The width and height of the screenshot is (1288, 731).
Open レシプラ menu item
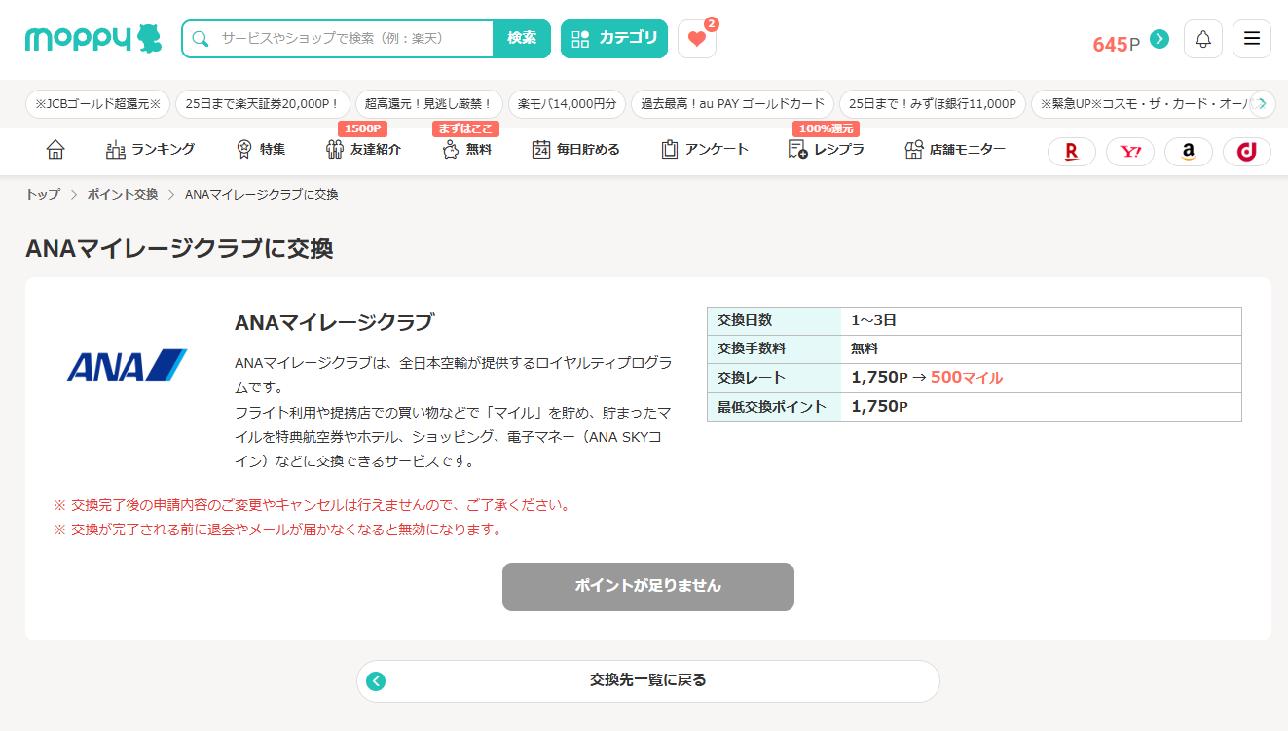pyautogui.click(x=827, y=149)
